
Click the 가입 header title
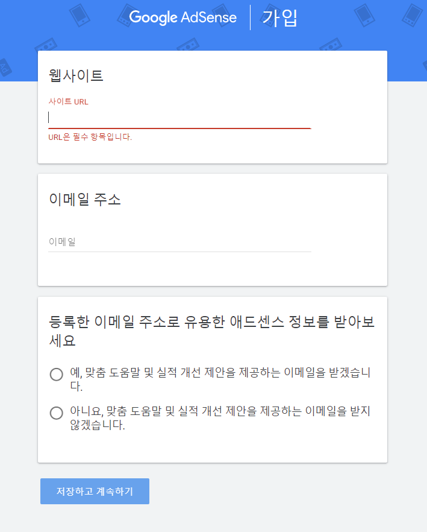click(x=280, y=17)
